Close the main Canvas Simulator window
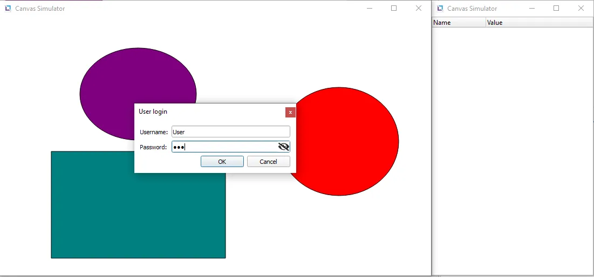594x277 pixels. 419,8
